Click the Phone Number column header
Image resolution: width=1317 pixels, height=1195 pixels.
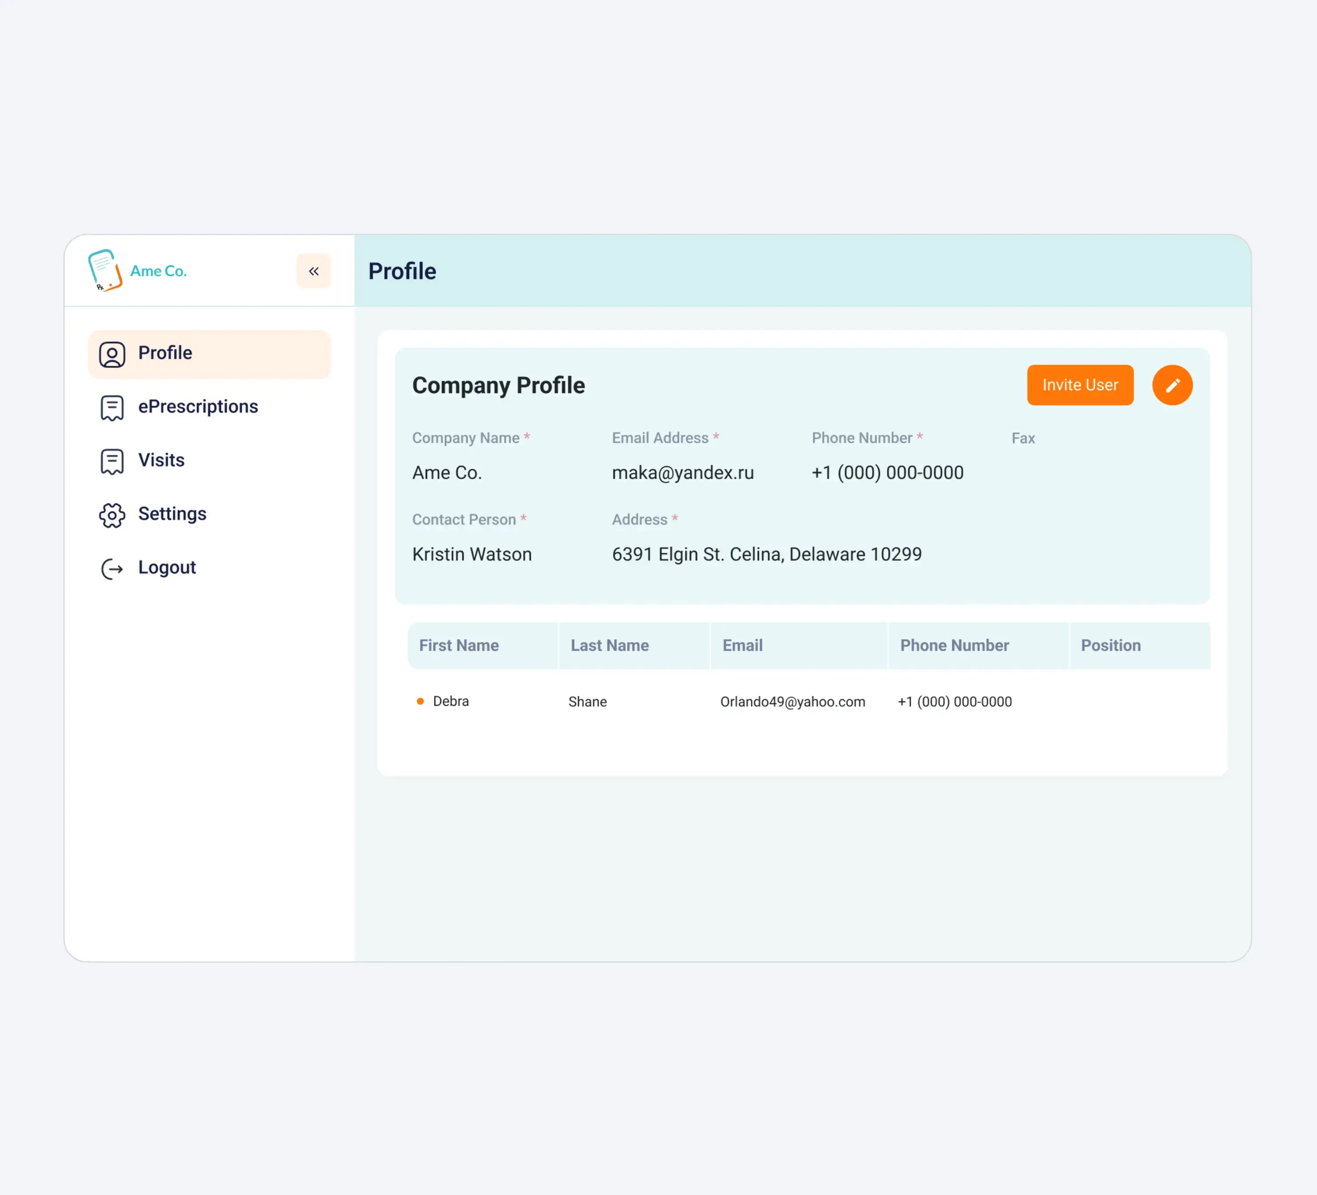(954, 645)
